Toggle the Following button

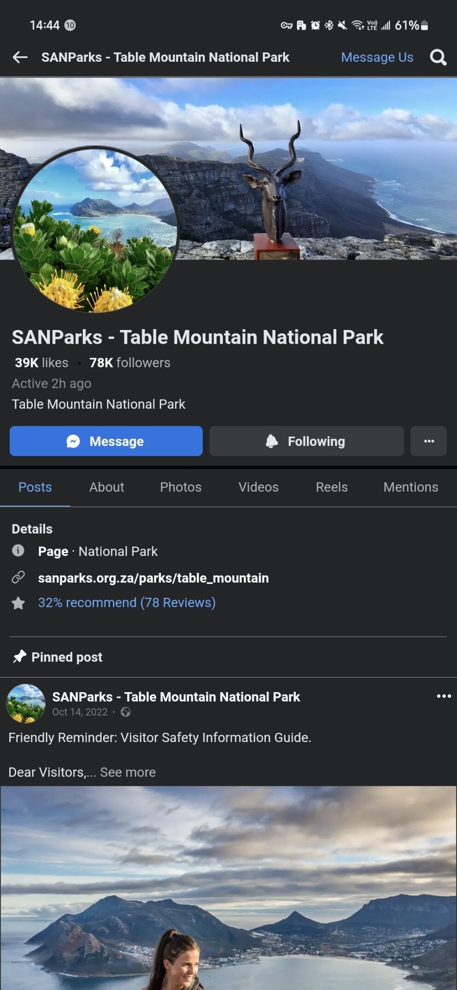click(306, 441)
